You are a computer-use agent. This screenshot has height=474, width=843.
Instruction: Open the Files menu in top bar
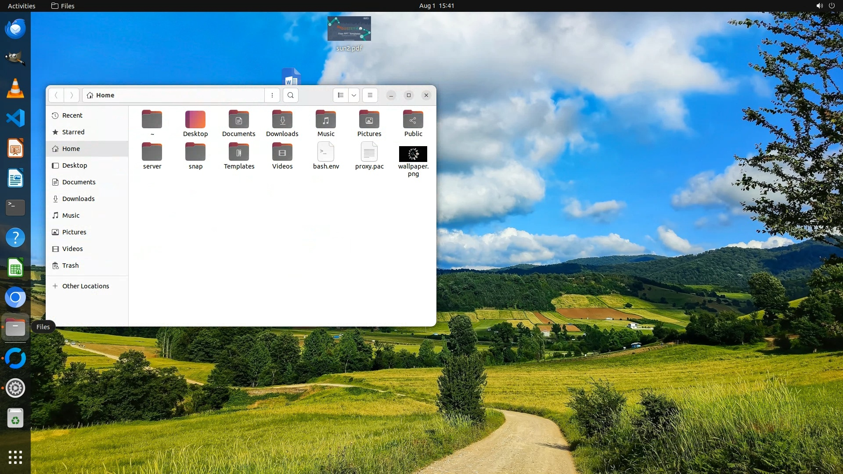click(x=63, y=6)
